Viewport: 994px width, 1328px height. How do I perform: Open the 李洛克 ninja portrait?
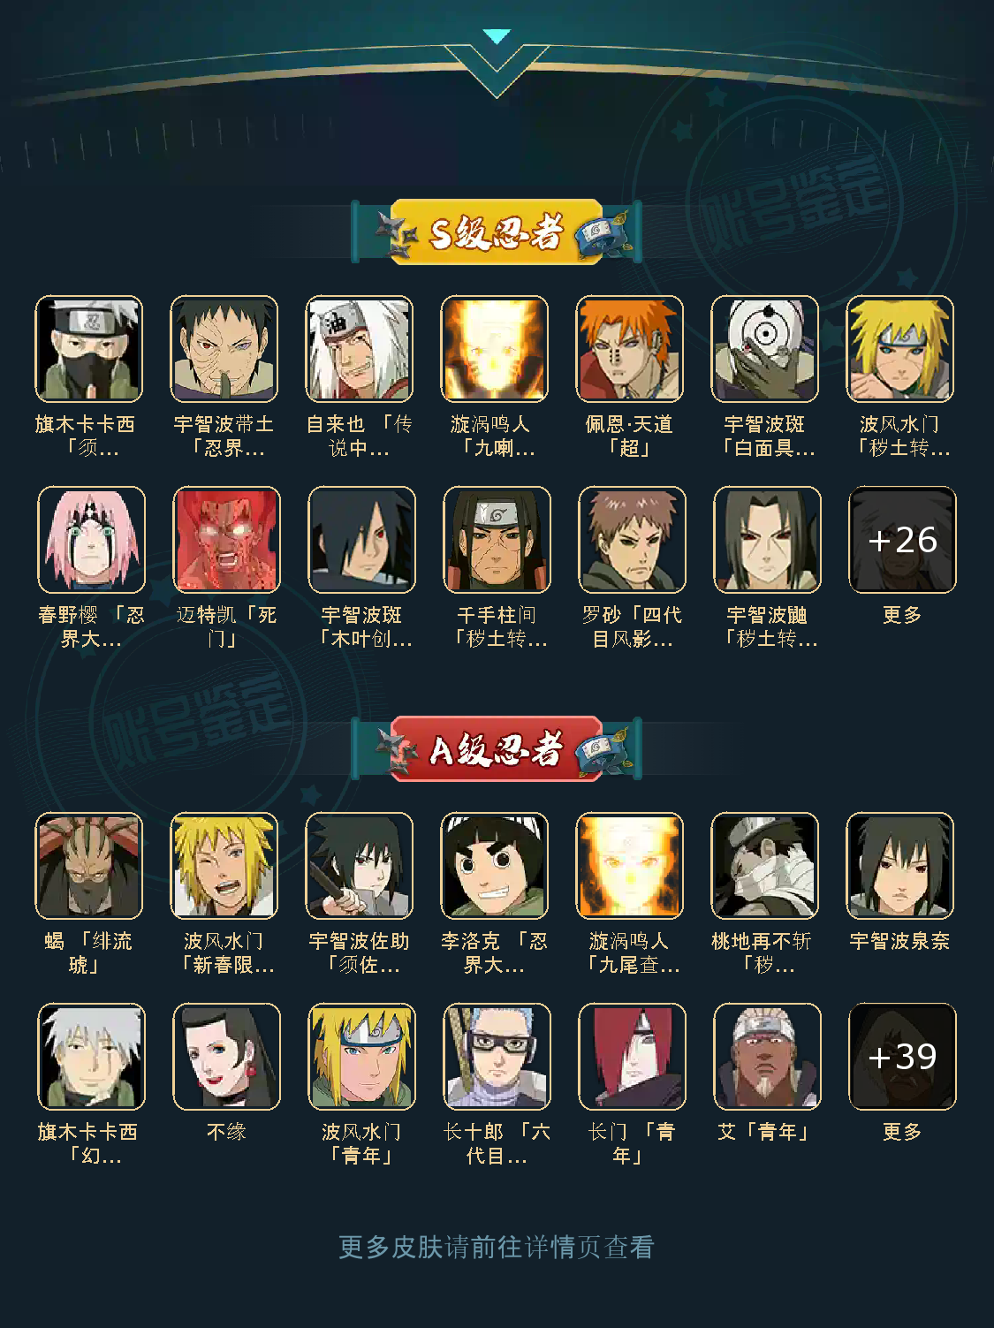click(x=494, y=866)
